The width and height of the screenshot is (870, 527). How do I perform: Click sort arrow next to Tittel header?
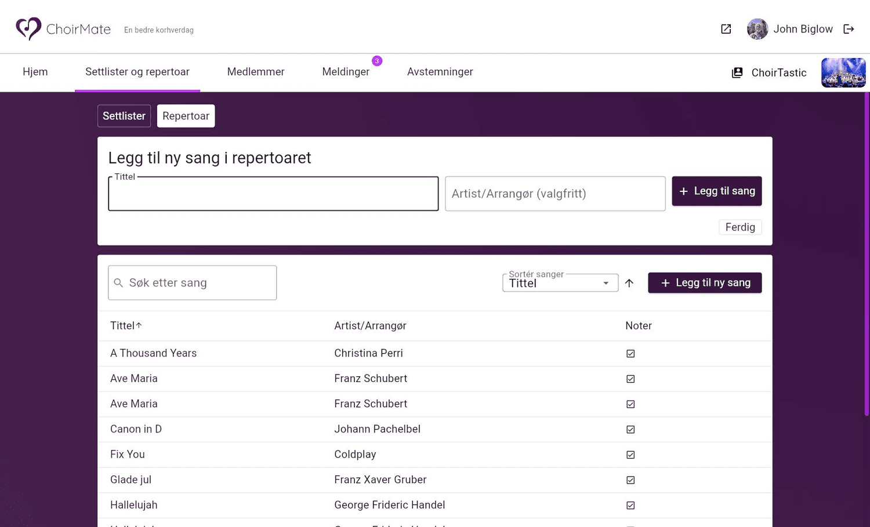(139, 325)
